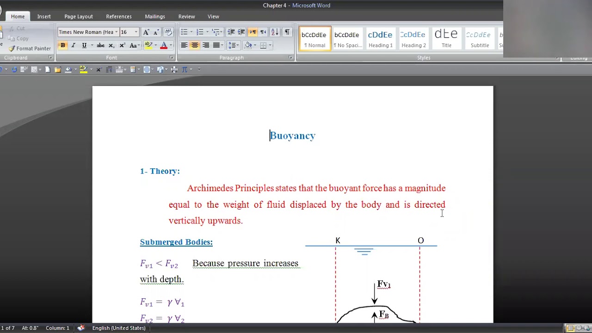Toggle Subscript formatting
Screen dimensions: 592x333
tap(111, 45)
